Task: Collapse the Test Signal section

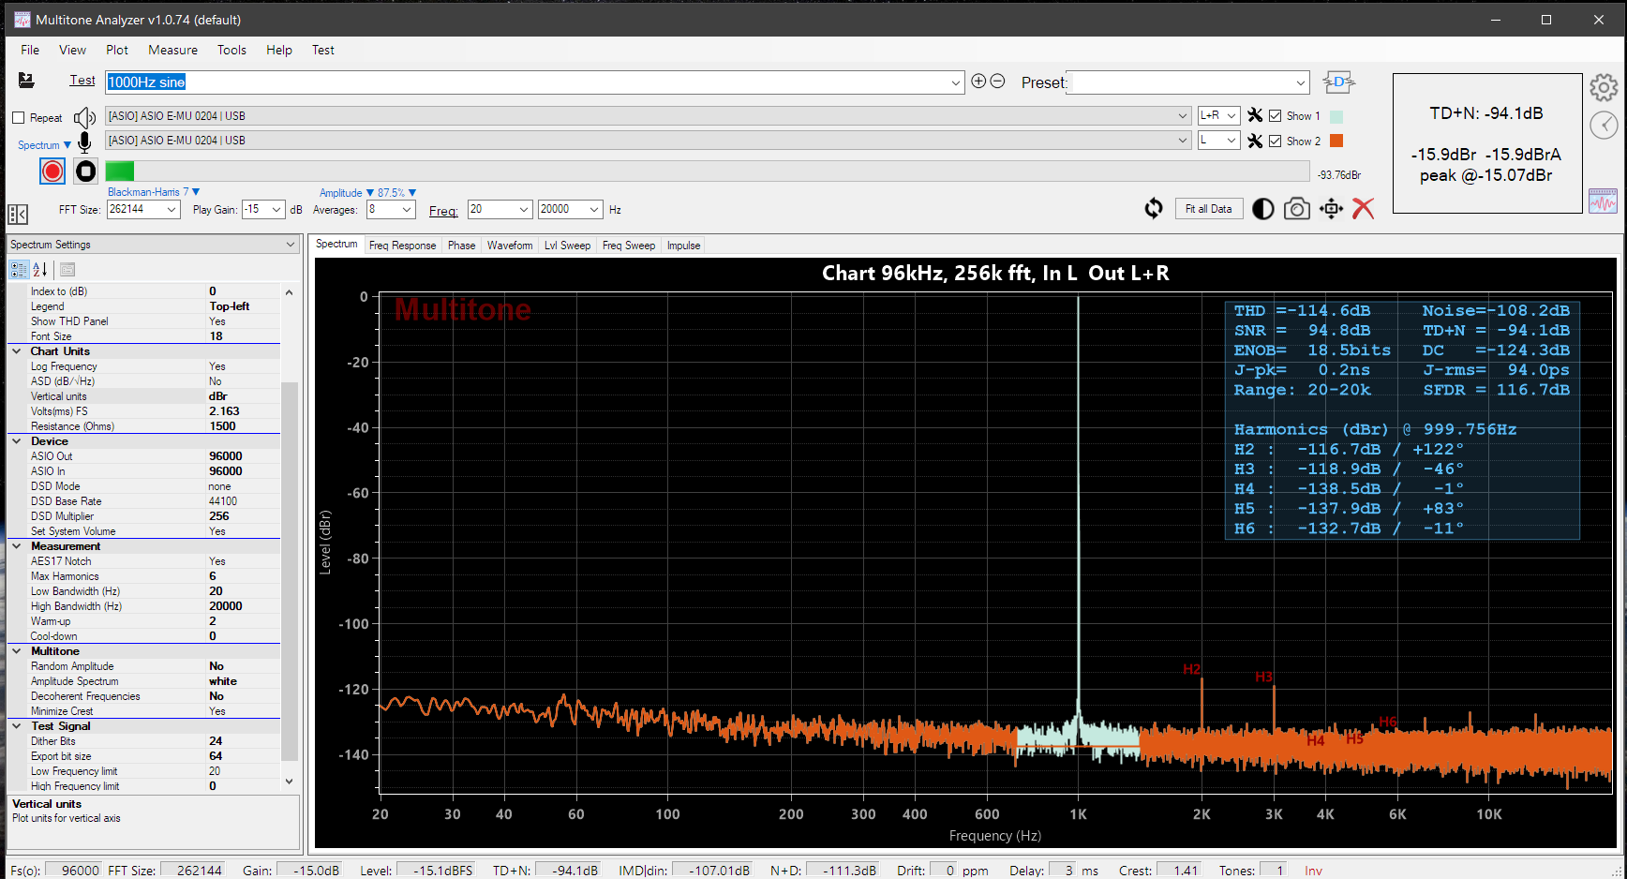Action: pos(17,726)
